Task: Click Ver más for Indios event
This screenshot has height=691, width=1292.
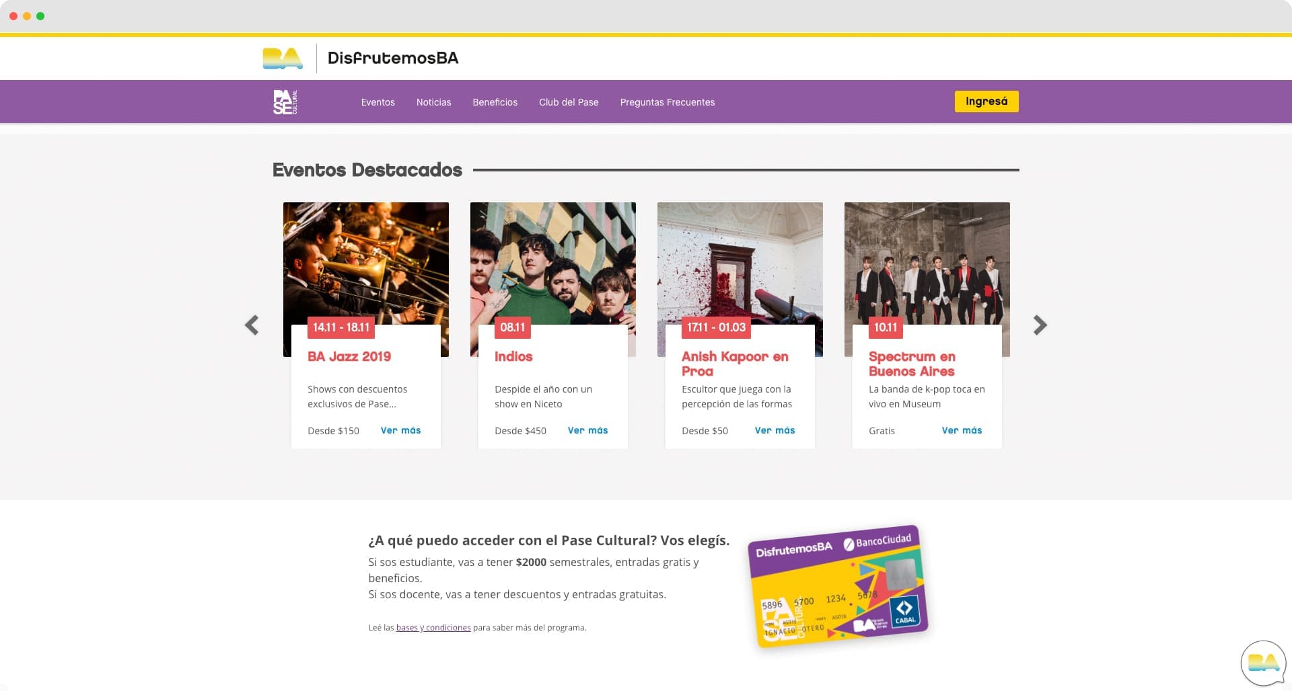Action: [x=587, y=430]
